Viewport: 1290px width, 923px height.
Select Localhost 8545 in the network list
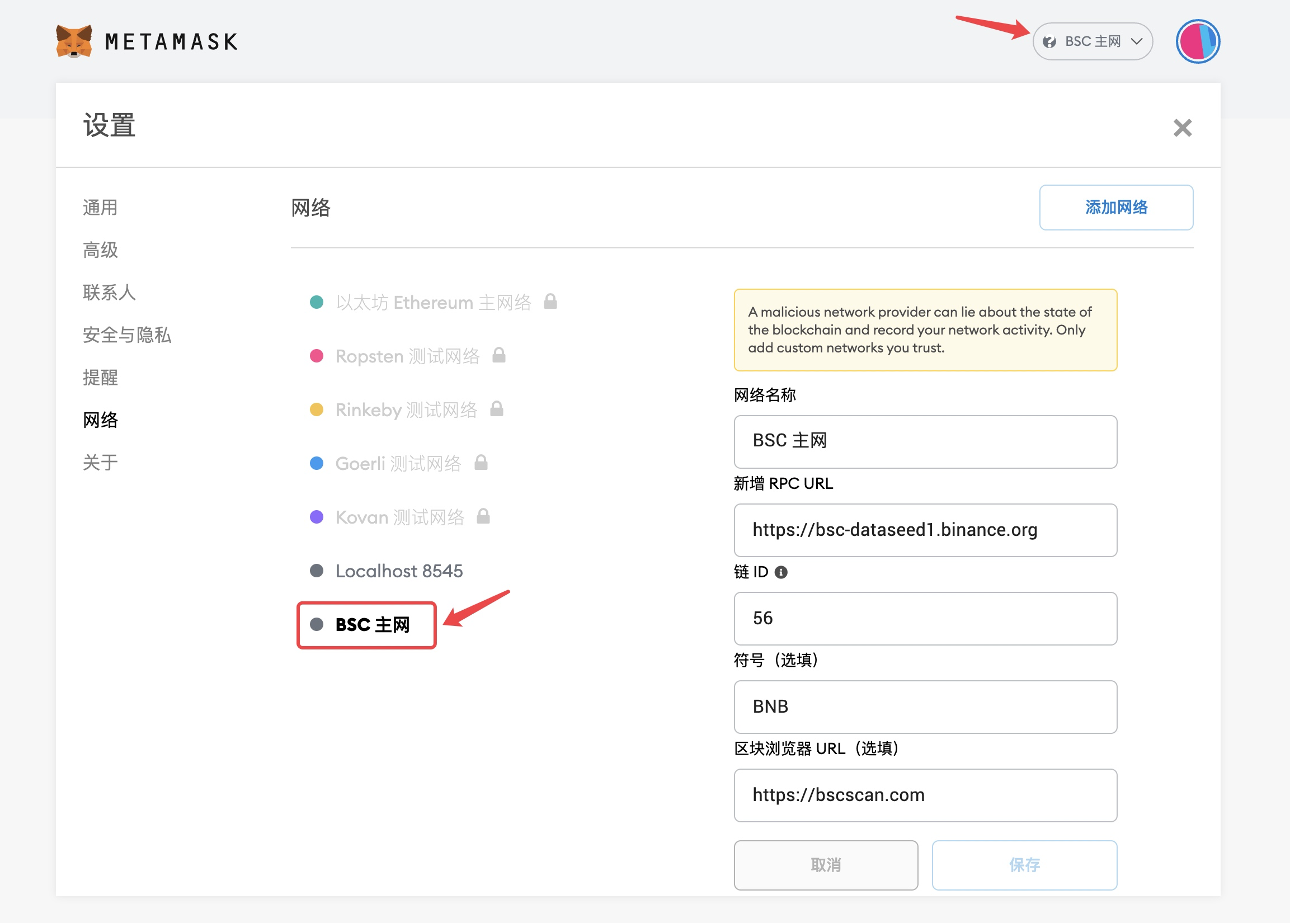click(399, 571)
